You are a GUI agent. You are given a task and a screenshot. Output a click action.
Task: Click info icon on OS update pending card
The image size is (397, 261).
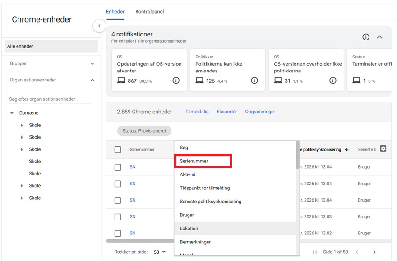[176, 81]
